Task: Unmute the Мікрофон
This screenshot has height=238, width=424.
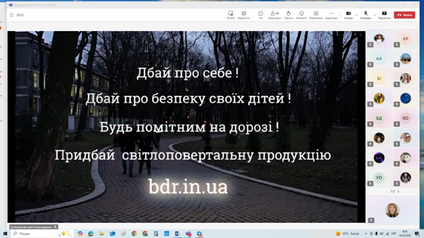Action: tap(366, 15)
